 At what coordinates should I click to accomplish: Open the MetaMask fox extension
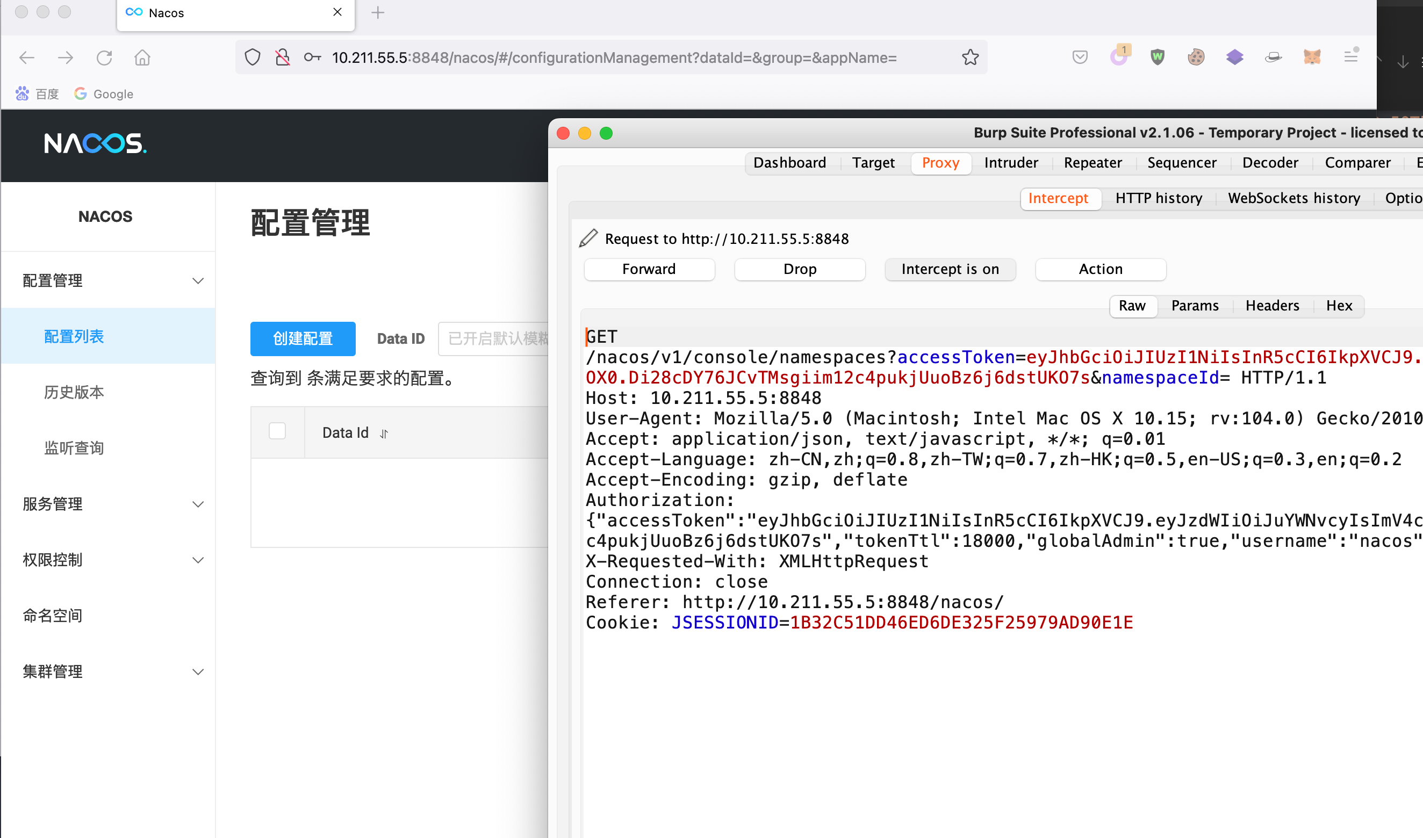(1312, 57)
